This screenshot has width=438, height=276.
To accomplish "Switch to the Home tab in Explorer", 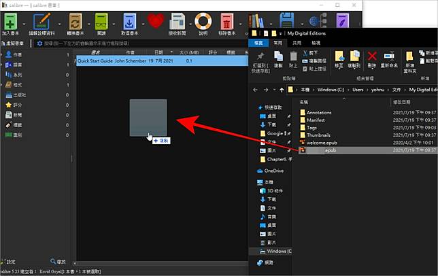I will pos(277,43).
